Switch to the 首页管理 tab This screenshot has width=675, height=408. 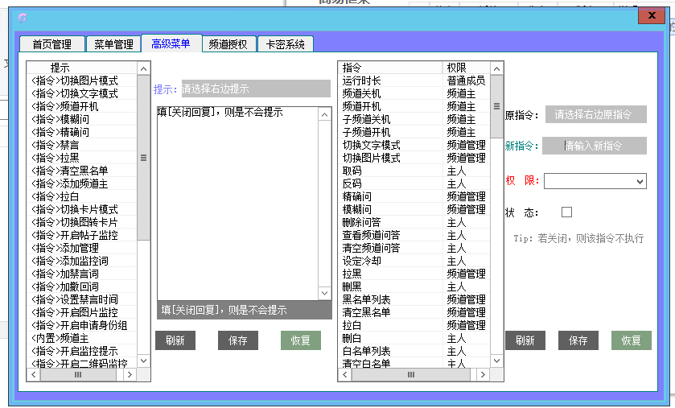click(52, 44)
